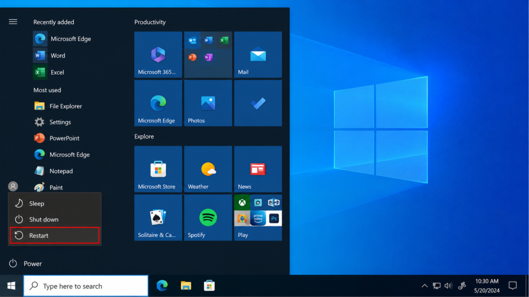
Task: Open the notification action center
Action: (512, 286)
